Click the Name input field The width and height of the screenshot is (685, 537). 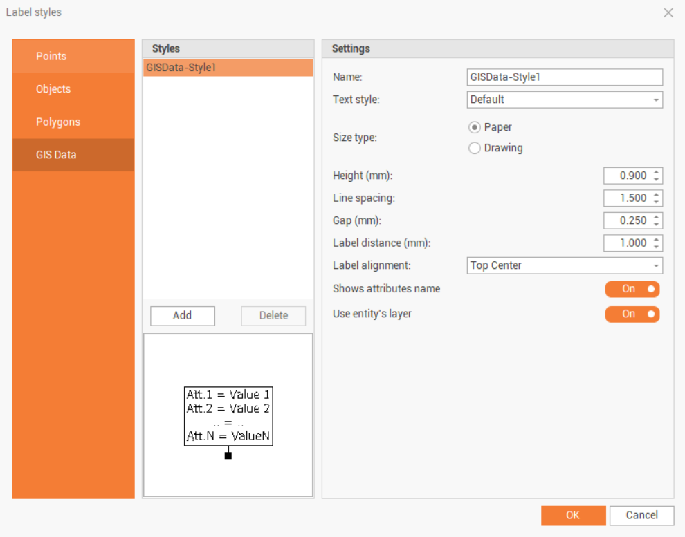pos(565,77)
